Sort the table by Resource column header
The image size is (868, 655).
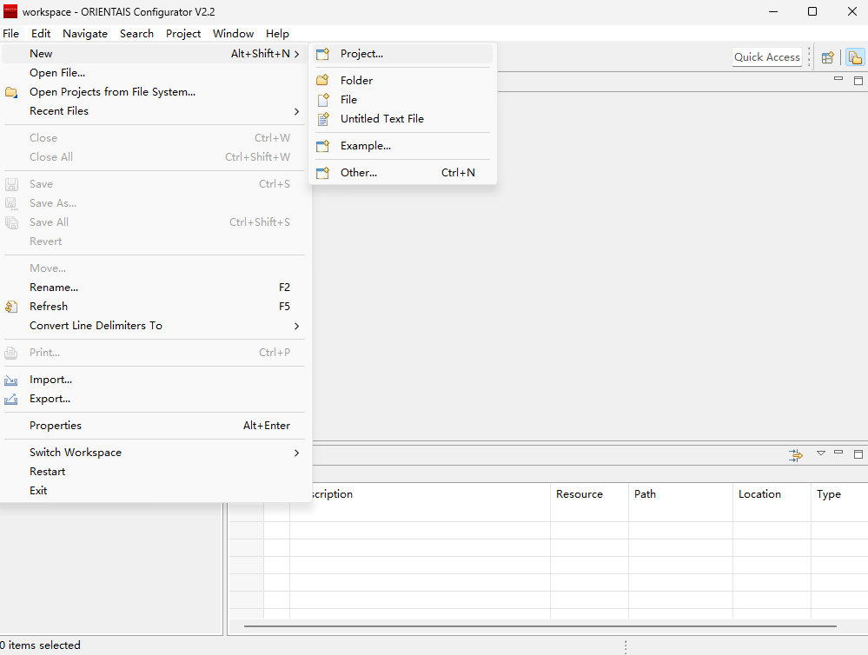click(x=580, y=494)
